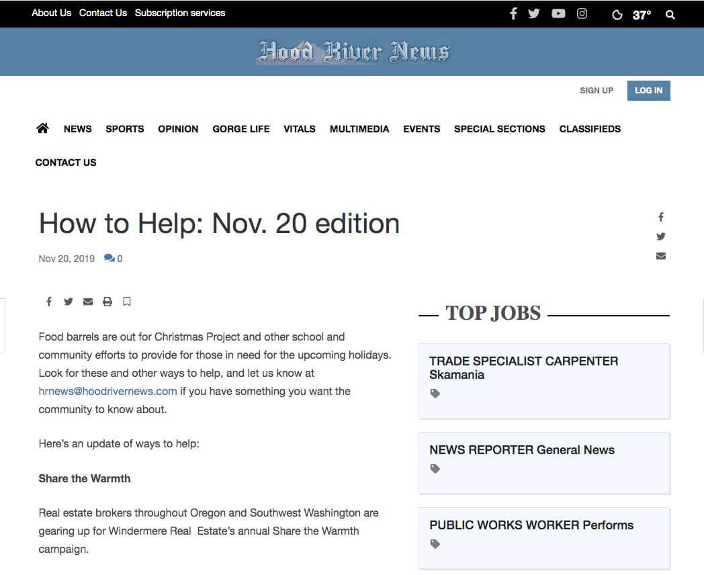Click hrnews@hoodrivernews.com email link
The height and width of the screenshot is (575, 704).
click(107, 392)
